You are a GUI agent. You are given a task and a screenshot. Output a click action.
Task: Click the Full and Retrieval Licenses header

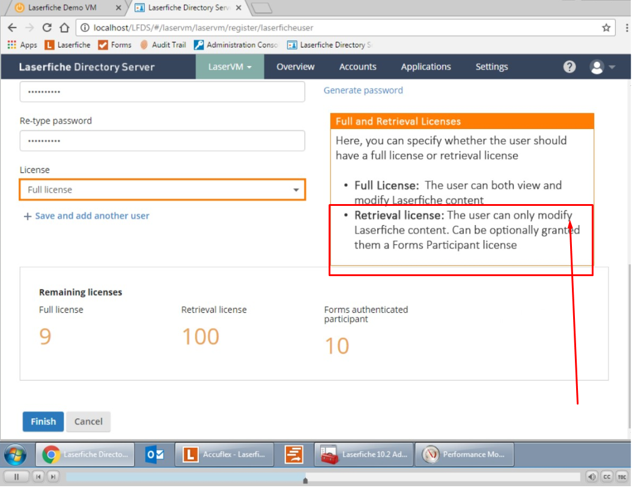coord(462,121)
